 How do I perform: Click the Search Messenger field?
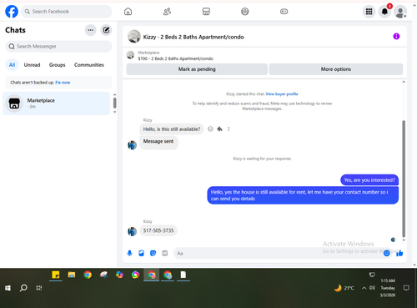58,46
